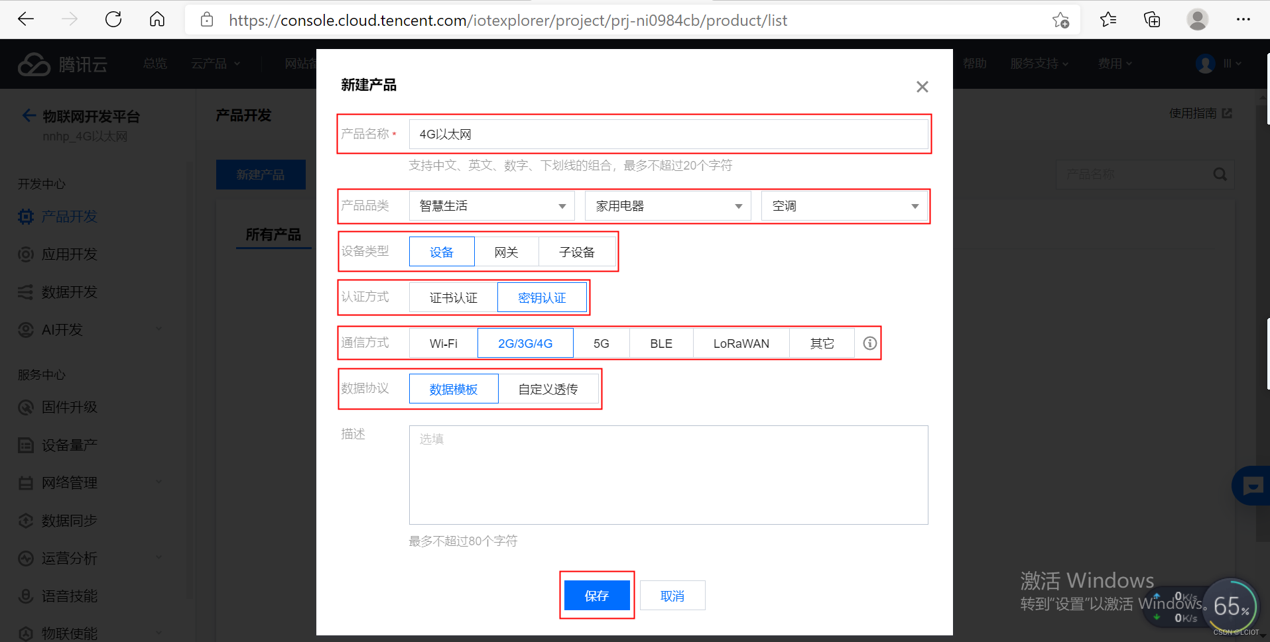Close the 新建产品 dialog
This screenshot has width=1270, height=642.
click(922, 87)
